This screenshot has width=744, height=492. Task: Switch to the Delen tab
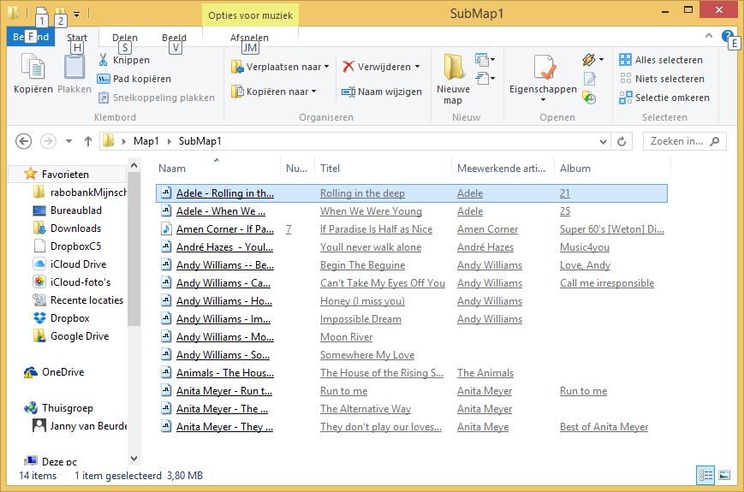pos(125,37)
